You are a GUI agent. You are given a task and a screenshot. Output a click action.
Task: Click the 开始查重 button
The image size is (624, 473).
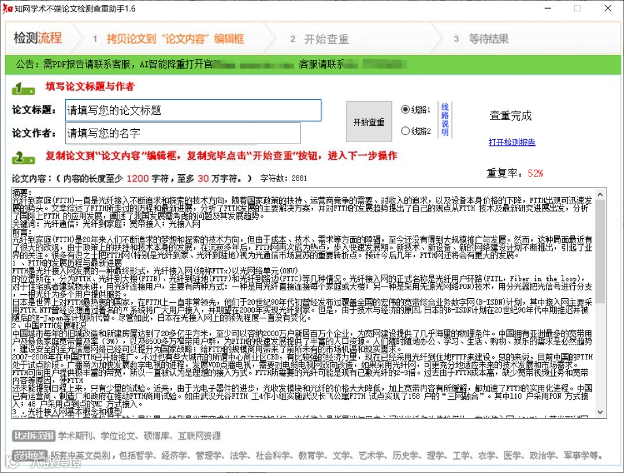(369, 122)
